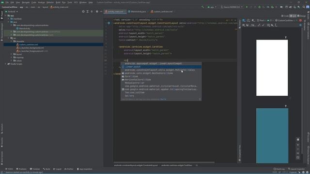Expand the manifests folder
310x174 pixels.
(x=9, y=19)
